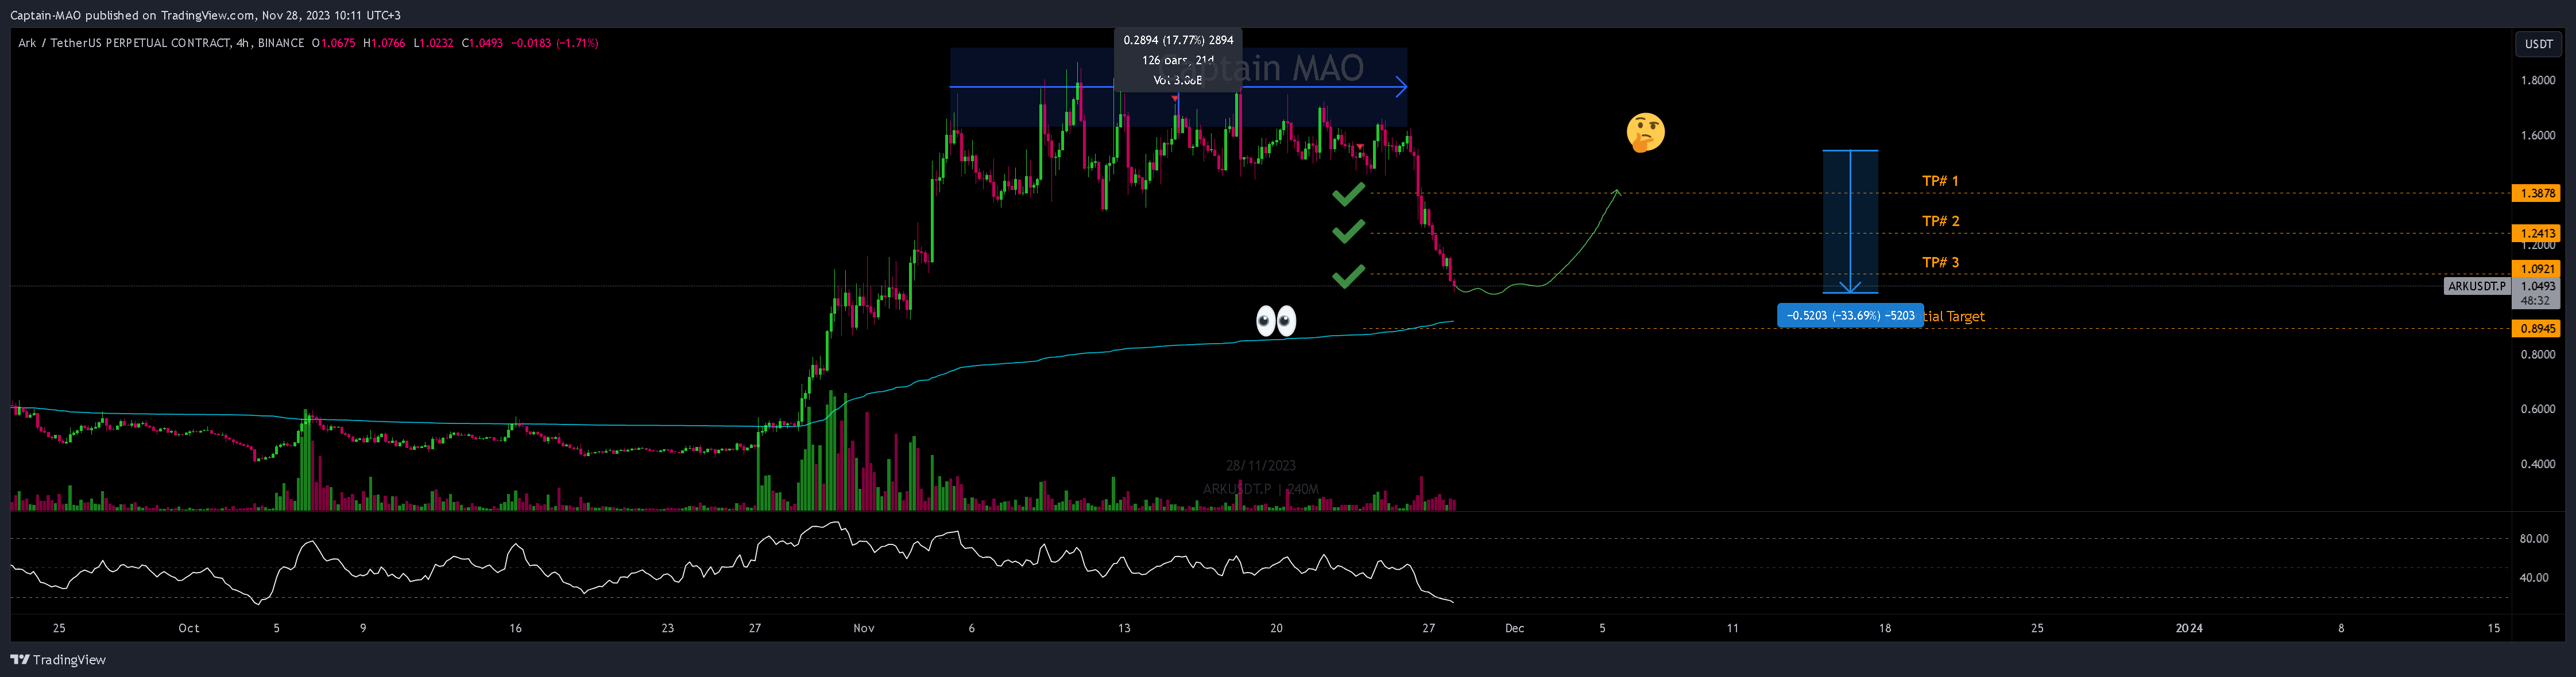Click the 11 date on time axis
The height and width of the screenshot is (677, 2576).
[x=1733, y=628]
